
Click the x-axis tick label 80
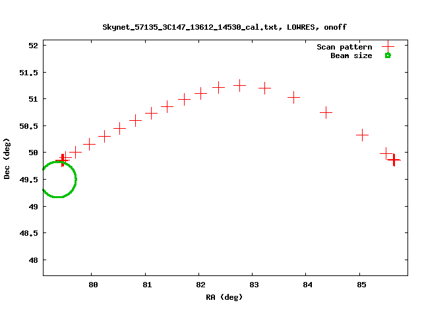[x=93, y=285]
